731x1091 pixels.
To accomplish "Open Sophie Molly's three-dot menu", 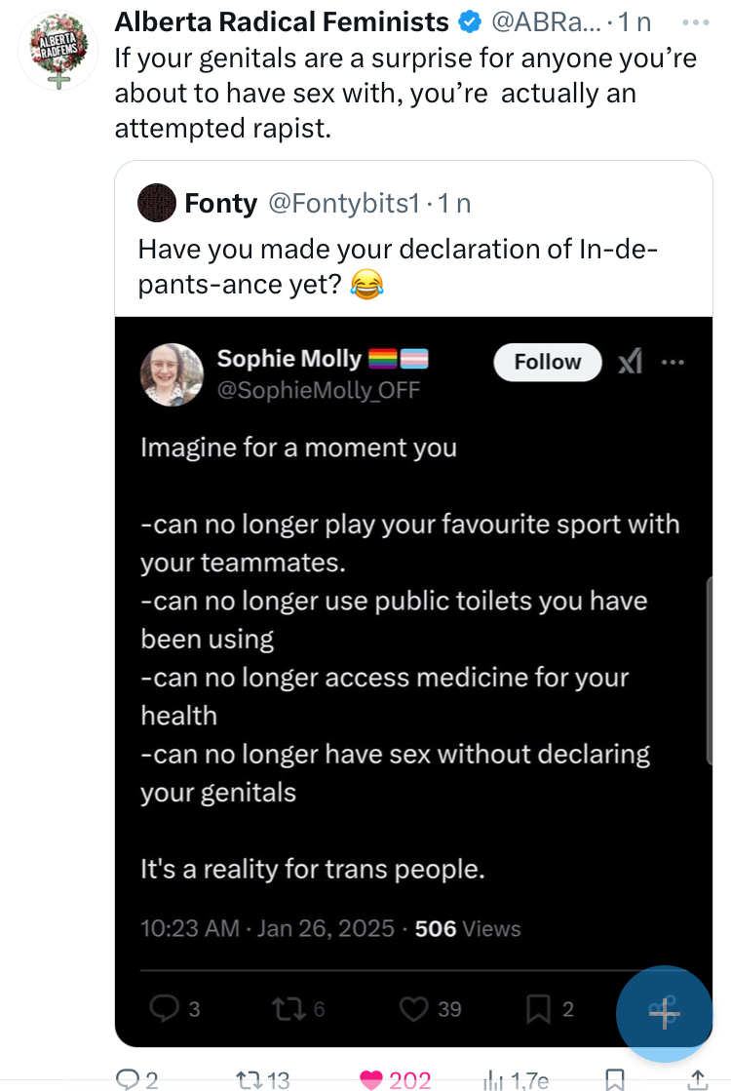I will tap(673, 363).
